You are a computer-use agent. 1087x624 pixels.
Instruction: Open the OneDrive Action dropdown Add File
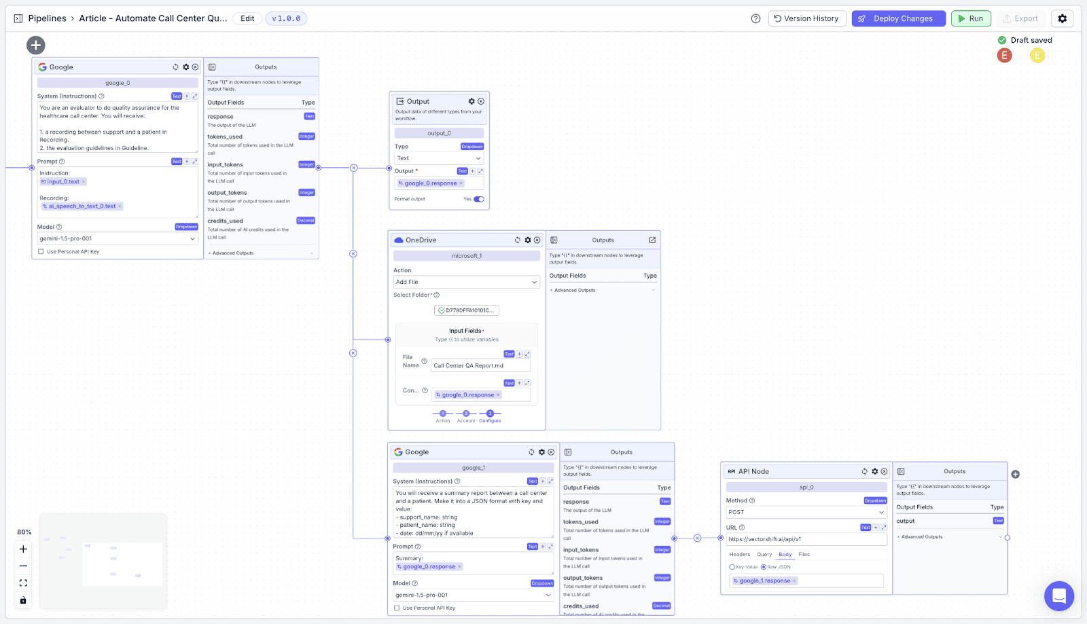pos(467,282)
